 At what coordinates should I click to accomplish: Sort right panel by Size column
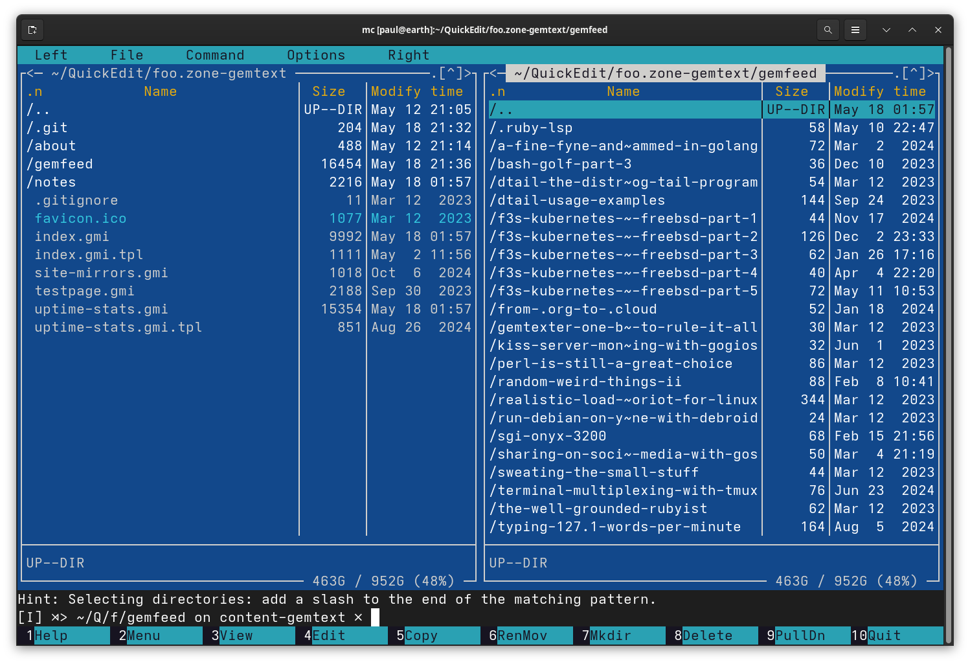(792, 91)
